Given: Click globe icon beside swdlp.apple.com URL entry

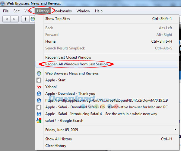Looking at the screenshot, I should tap(39, 100).
